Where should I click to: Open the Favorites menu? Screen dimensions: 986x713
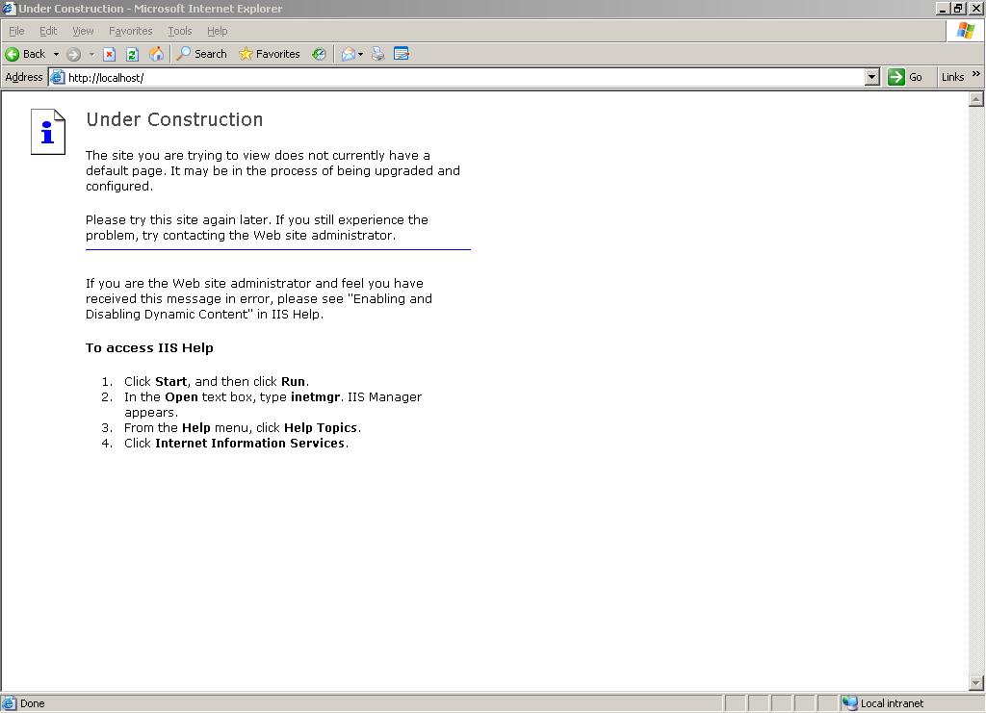point(130,31)
